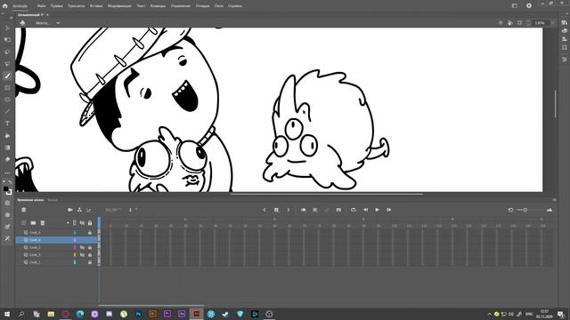Step forward one frame
Viewport: 570px width, 320px height.
(x=389, y=210)
